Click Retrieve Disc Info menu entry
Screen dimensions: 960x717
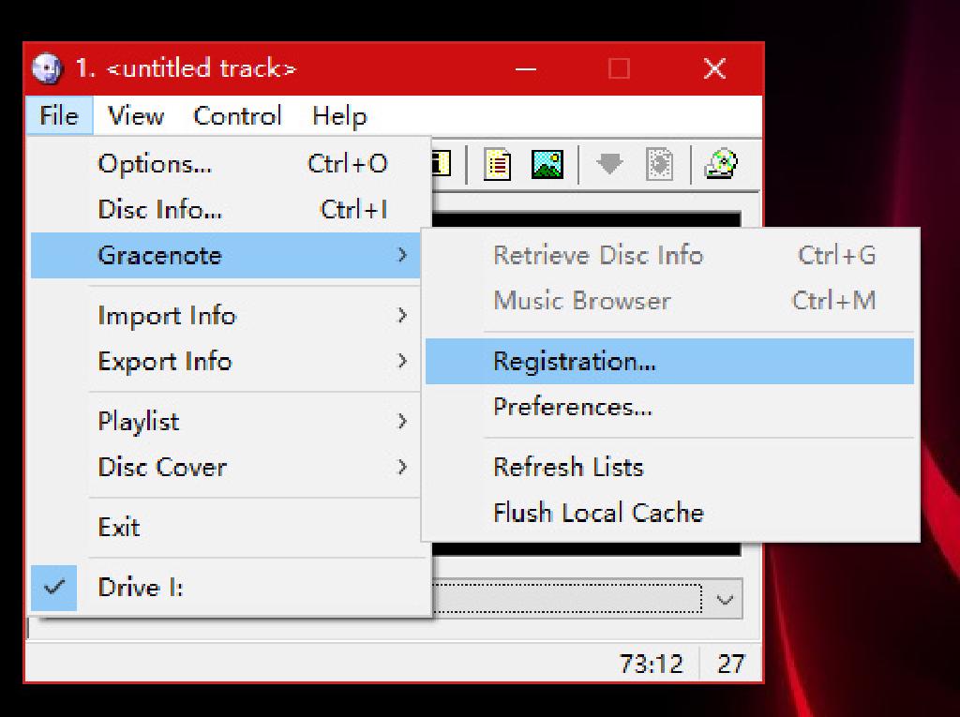[x=669, y=255]
